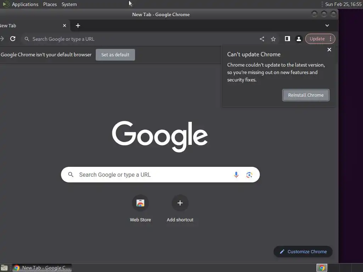Click the Google logo
The height and width of the screenshot is (272, 363).
pyautogui.click(x=160, y=136)
